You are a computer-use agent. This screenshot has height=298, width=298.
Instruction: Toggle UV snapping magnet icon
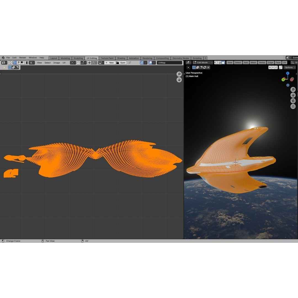(x=79, y=63)
